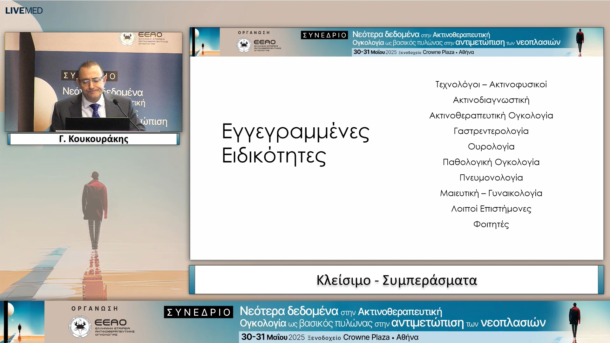Select the Πνευμονολογία line

tap(491, 178)
